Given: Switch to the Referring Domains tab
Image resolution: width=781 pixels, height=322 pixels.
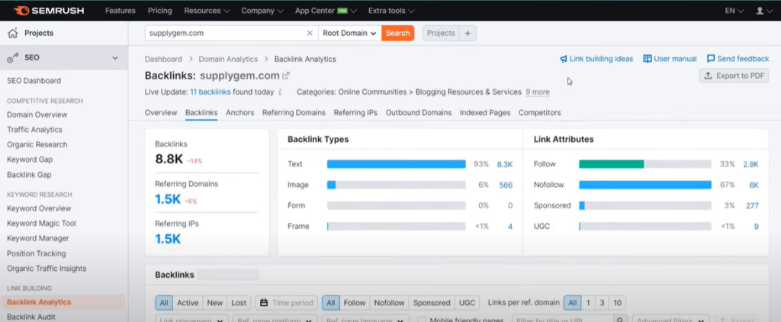Looking at the screenshot, I should pyautogui.click(x=294, y=113).
